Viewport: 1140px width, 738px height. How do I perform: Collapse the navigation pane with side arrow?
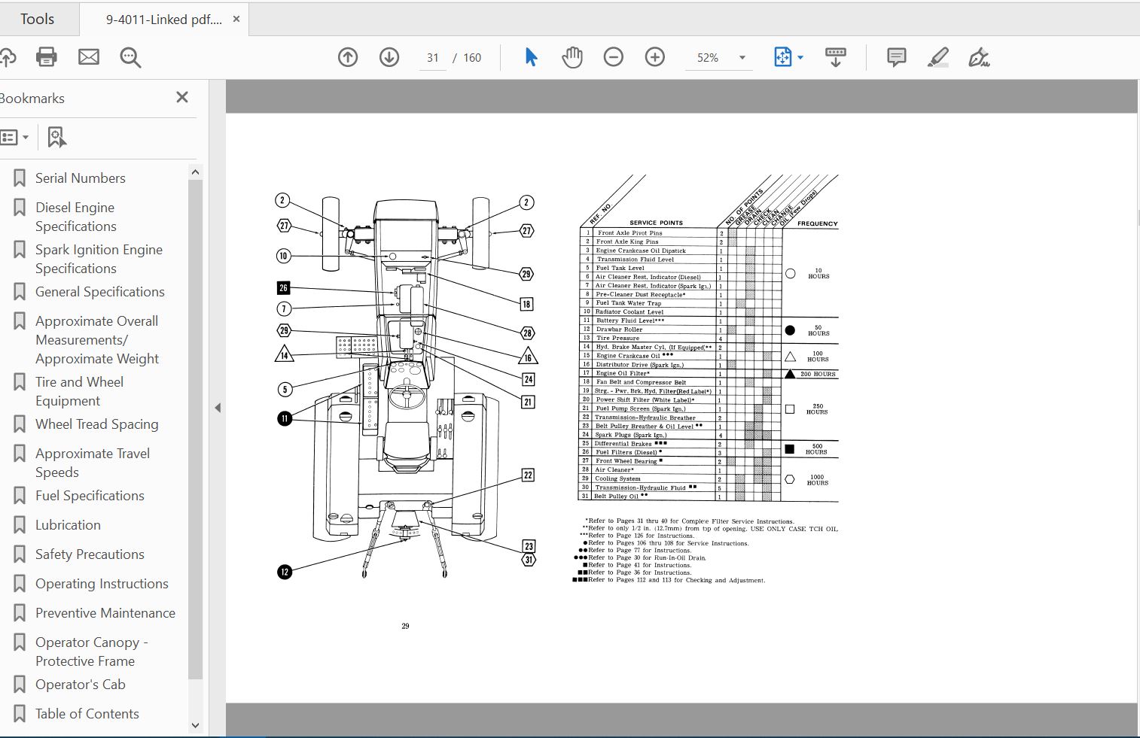click(x=218, y=408)
